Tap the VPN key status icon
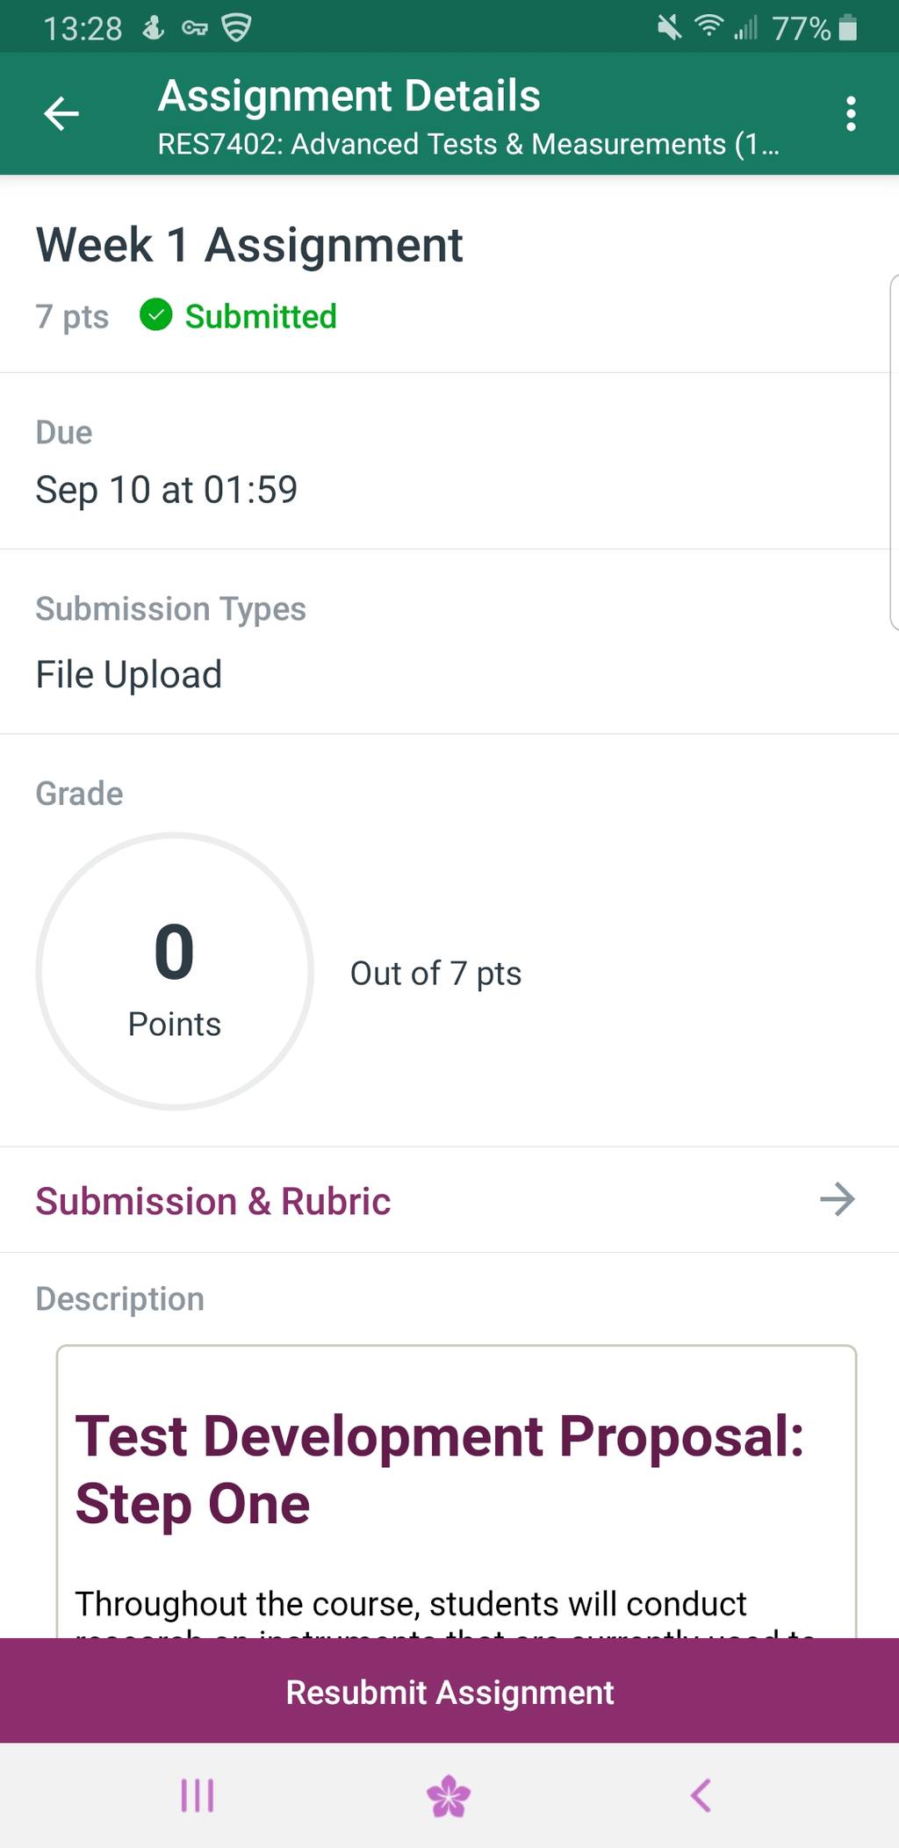This screenshot has width=899, height=1848. click(194, 29)
